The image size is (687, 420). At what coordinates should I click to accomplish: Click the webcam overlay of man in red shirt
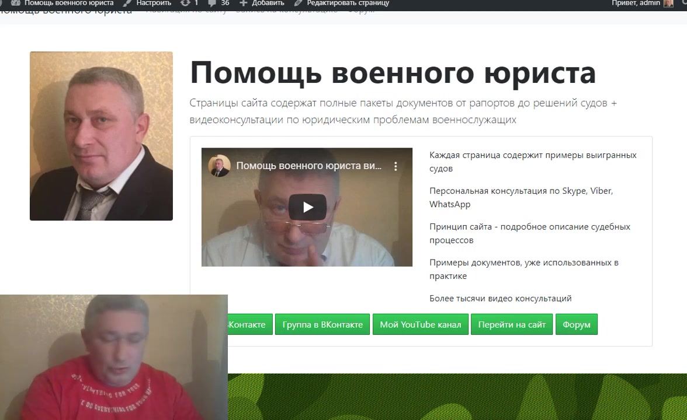click(x=114, y=358)
